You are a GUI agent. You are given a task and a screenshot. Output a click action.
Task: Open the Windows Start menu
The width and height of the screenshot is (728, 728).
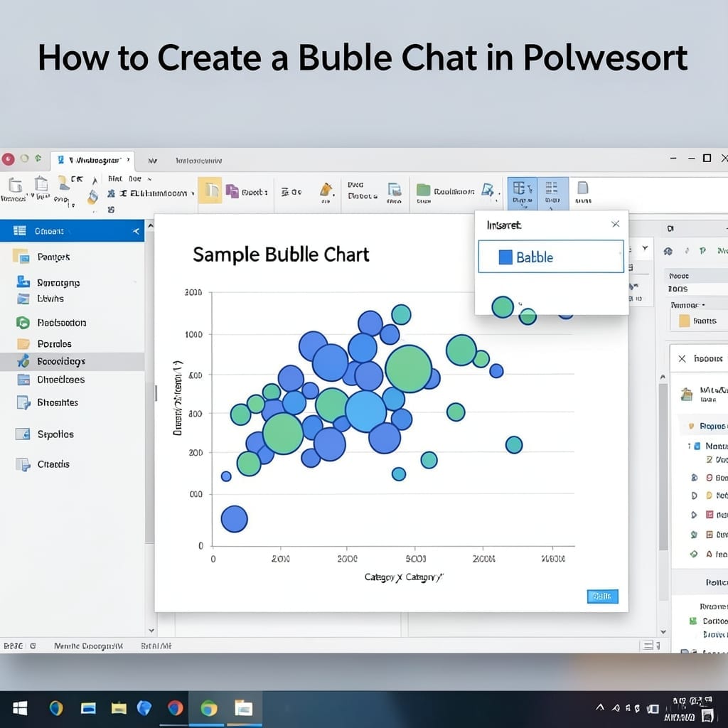point(19,708)
